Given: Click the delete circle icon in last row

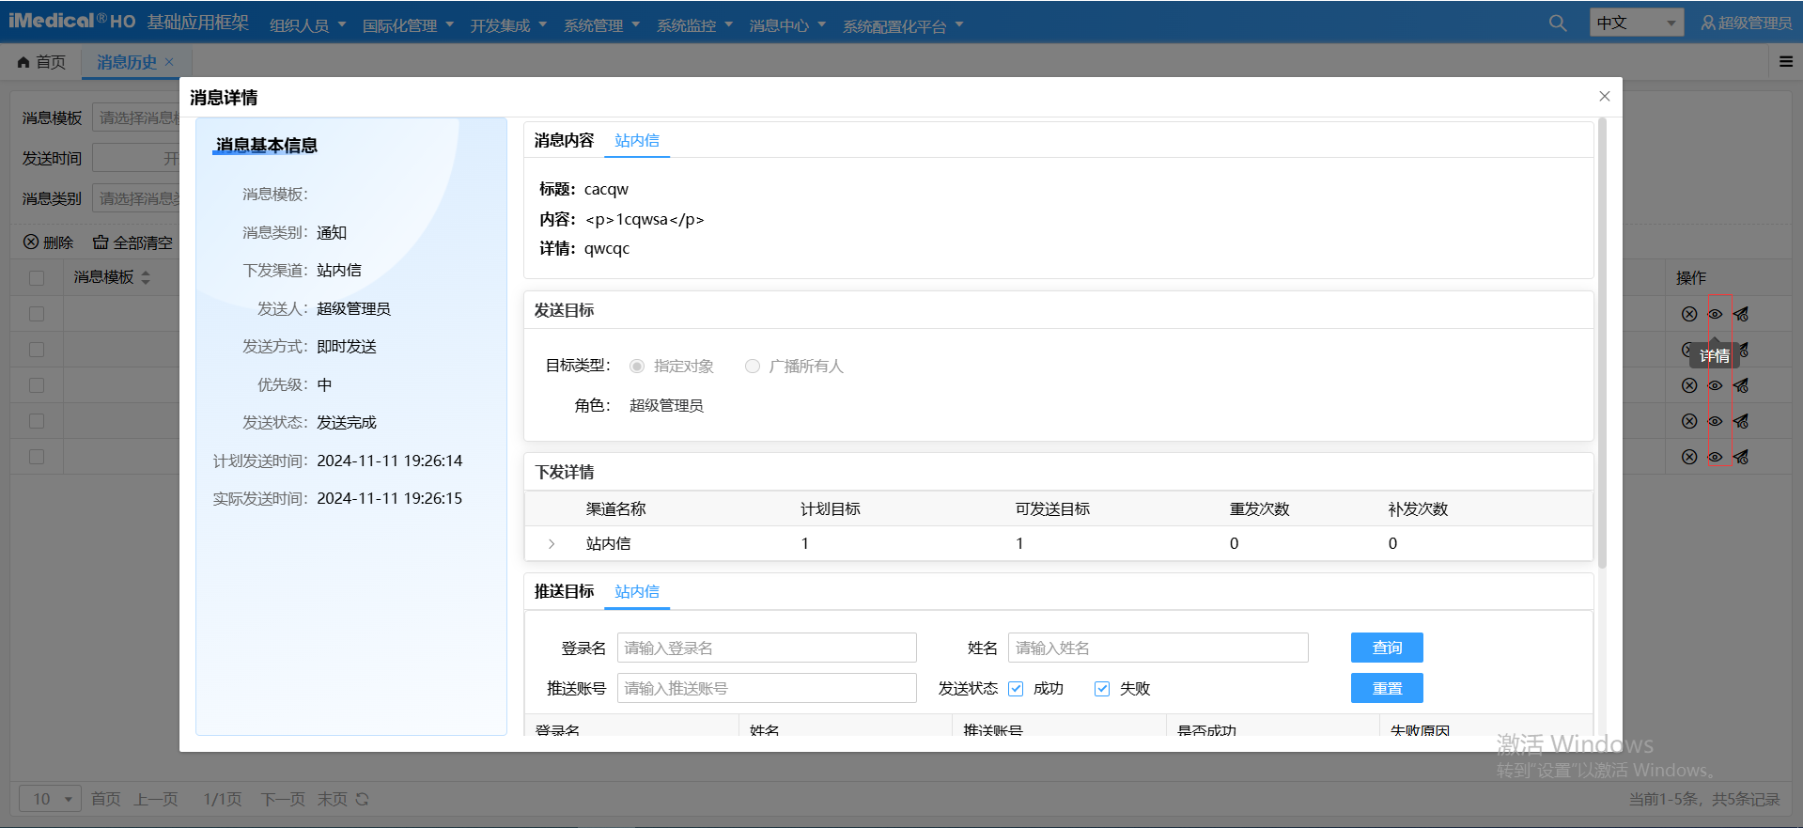Looking at the screenshot, I should (x=1688, y=457).
